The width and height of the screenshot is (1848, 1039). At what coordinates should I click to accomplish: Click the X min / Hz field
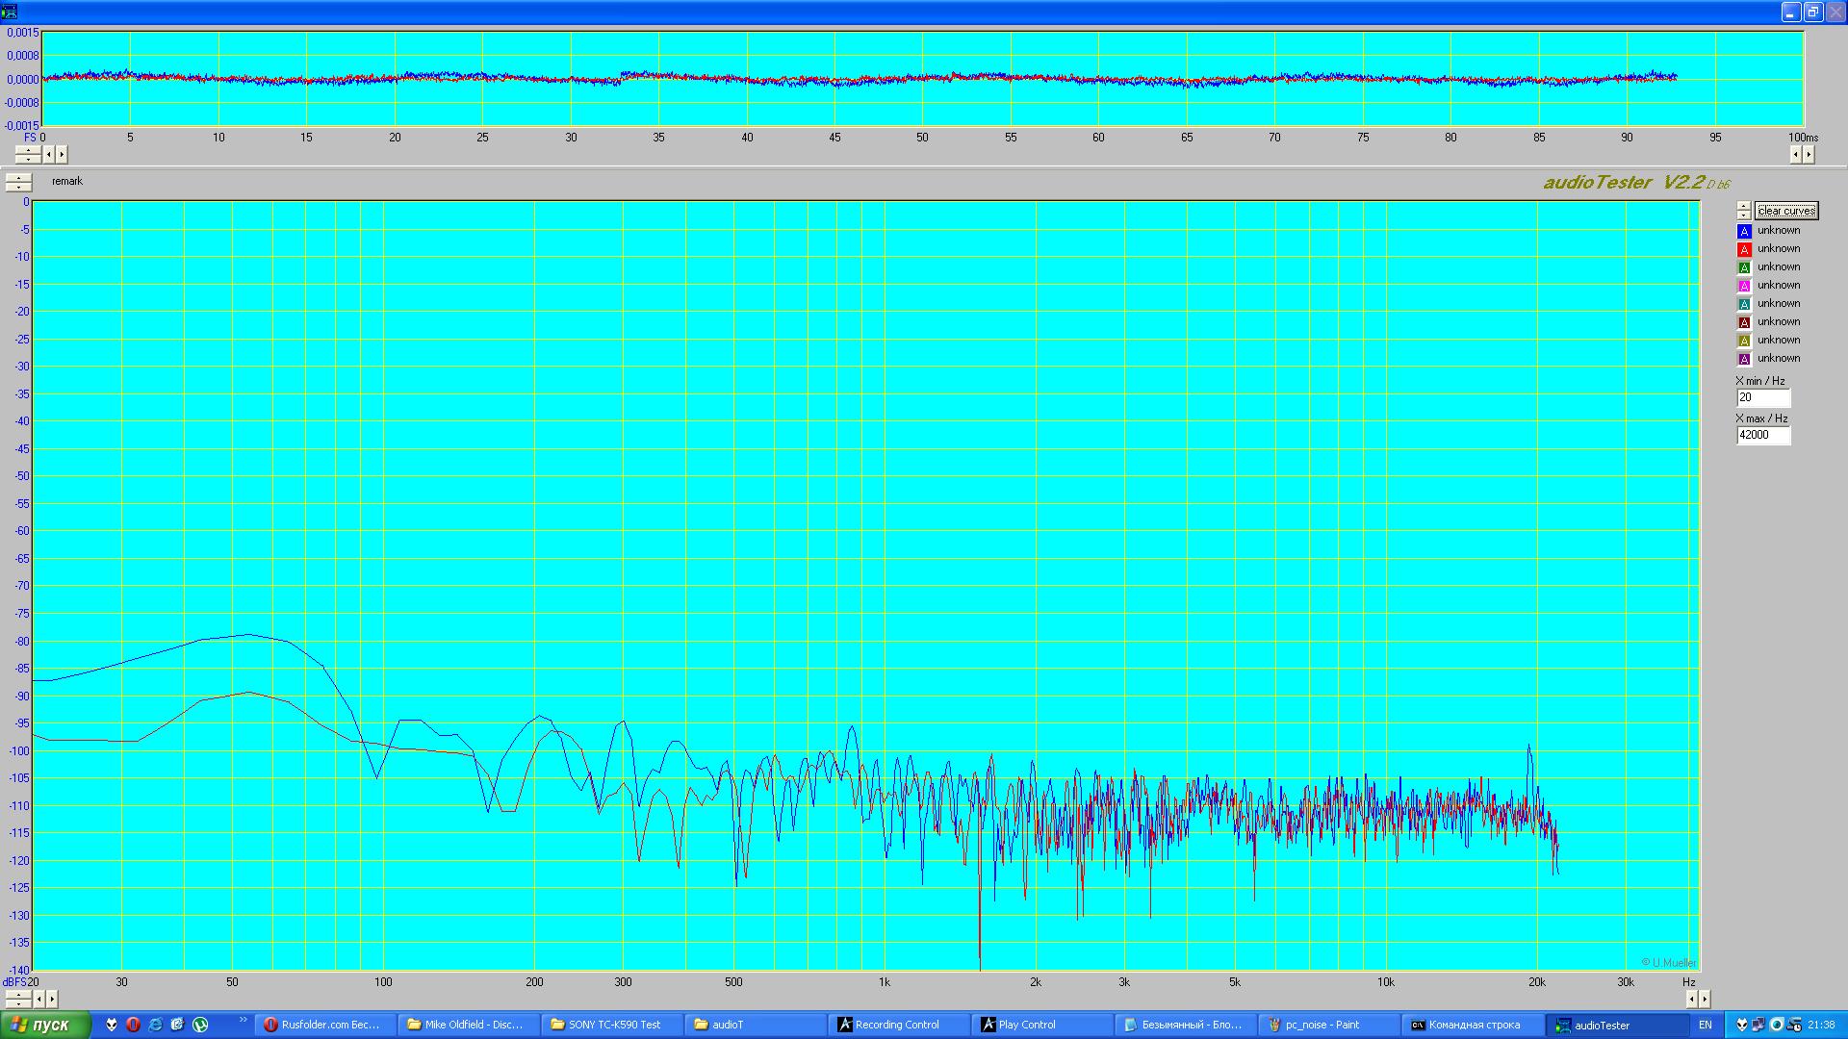coord(1762,397)
